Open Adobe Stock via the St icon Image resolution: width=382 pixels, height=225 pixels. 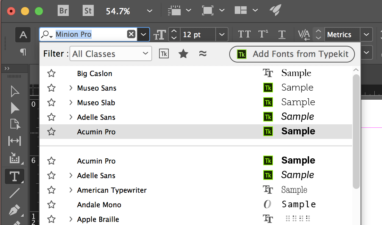[x=88, y=11]
